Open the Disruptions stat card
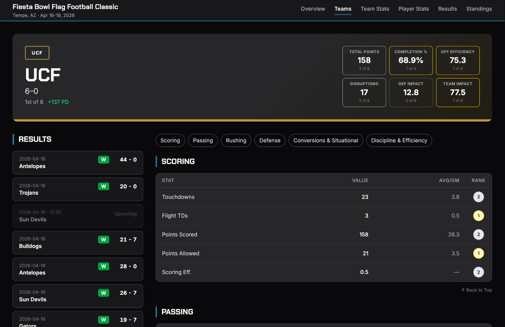Screen dimensions: 505x327 click(364, 93)
